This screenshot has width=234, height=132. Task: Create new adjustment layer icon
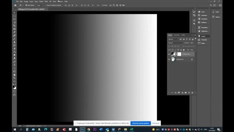[182, 93]
